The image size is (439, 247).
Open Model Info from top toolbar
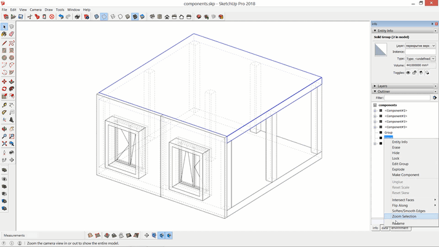coord(87,17)
